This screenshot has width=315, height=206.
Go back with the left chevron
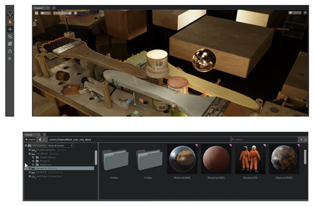40,140
